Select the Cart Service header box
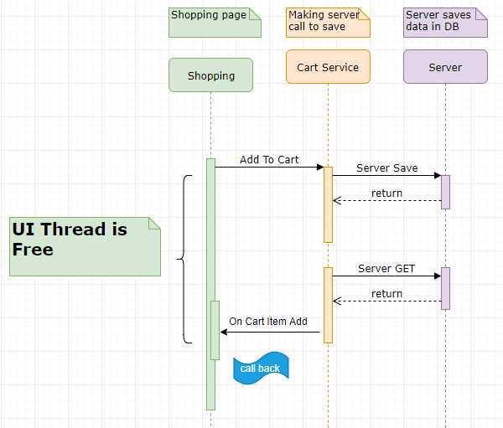This screenshot has width=503, height=428. tap(328, 67)
